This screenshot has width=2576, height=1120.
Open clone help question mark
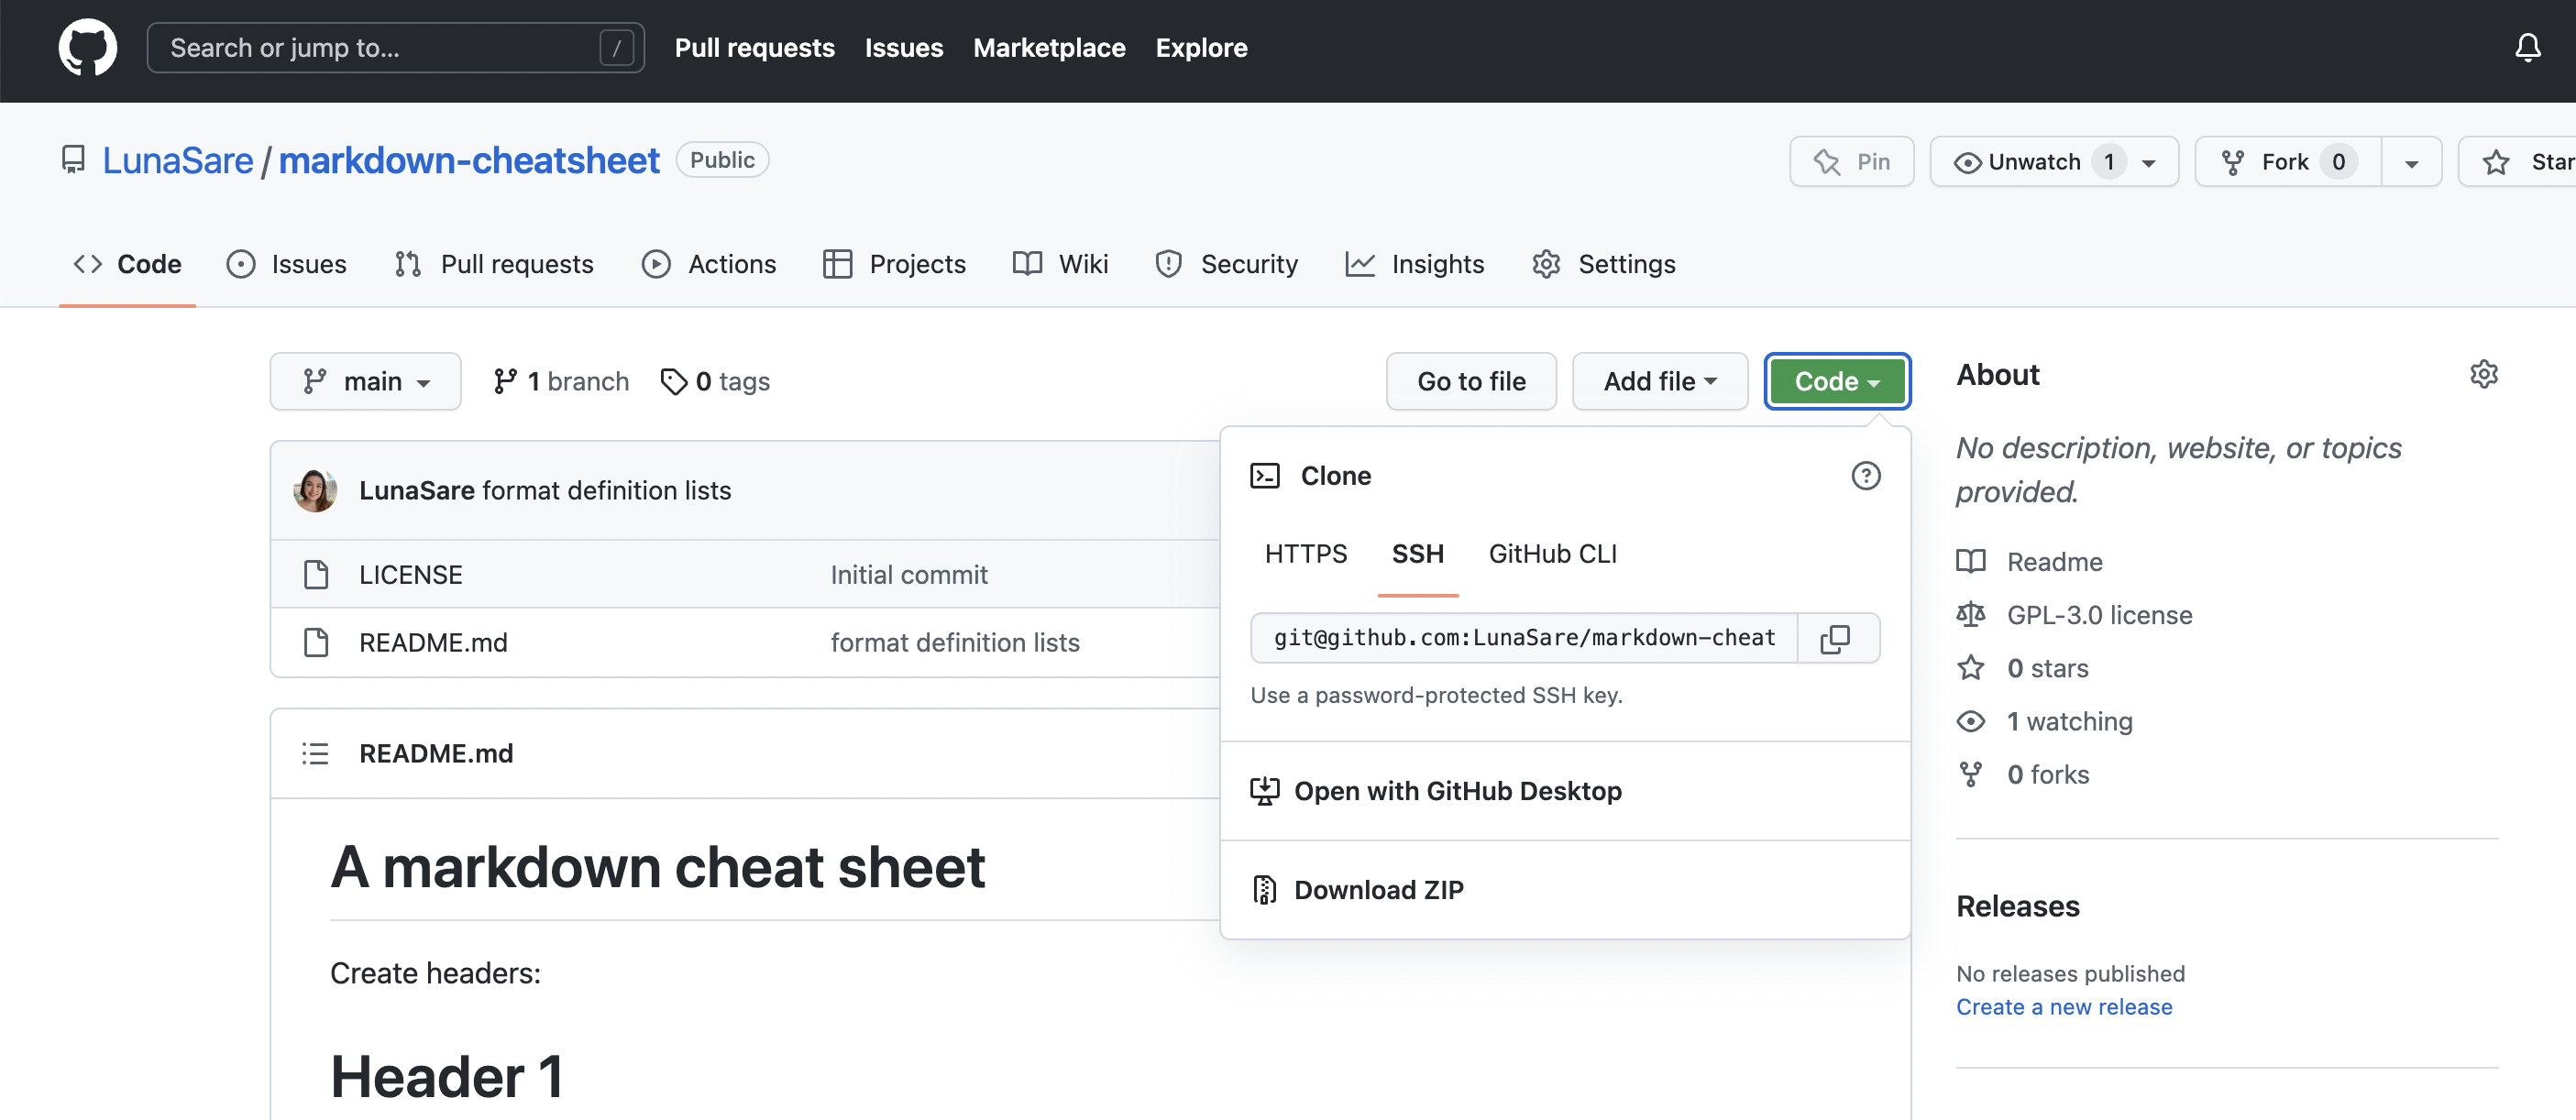pos(1865,475)
